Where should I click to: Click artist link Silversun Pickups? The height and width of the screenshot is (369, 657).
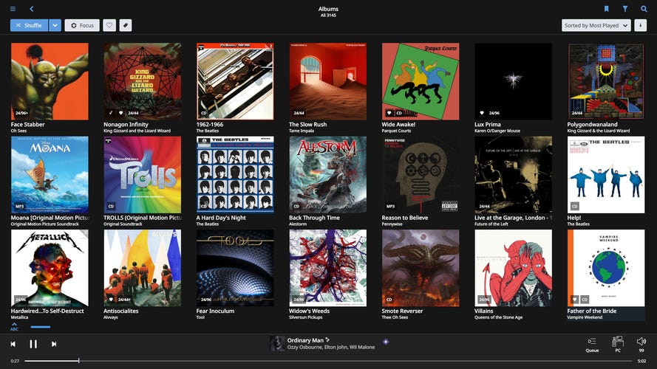point(306,317)
